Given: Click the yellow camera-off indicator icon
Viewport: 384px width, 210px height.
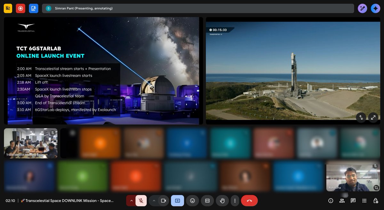Looking at the screenshot, I should (x=8, y=8).
